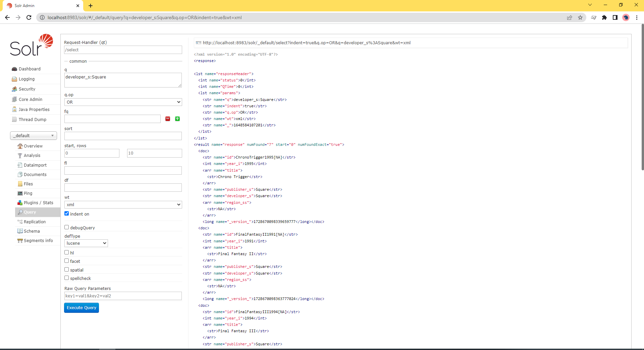Reload the page in browser
Screen dimensions: 644x350
tap(29, 17)
